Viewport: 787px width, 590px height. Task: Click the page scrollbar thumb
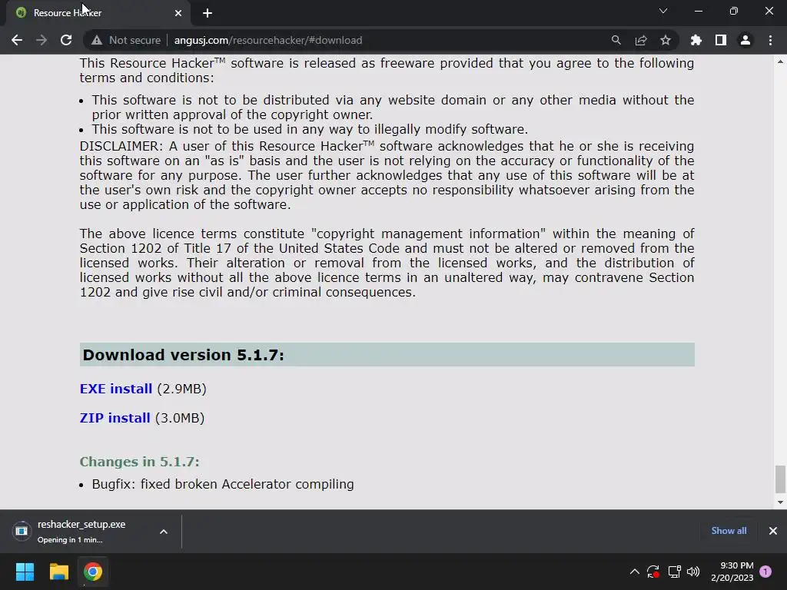coord(780,479)
